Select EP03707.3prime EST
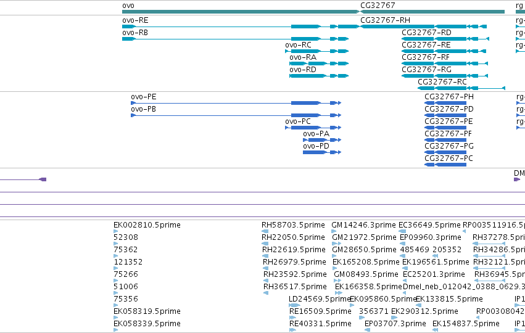Image resolution: width=525 pixels, height=333 pixels. [395, 324]
